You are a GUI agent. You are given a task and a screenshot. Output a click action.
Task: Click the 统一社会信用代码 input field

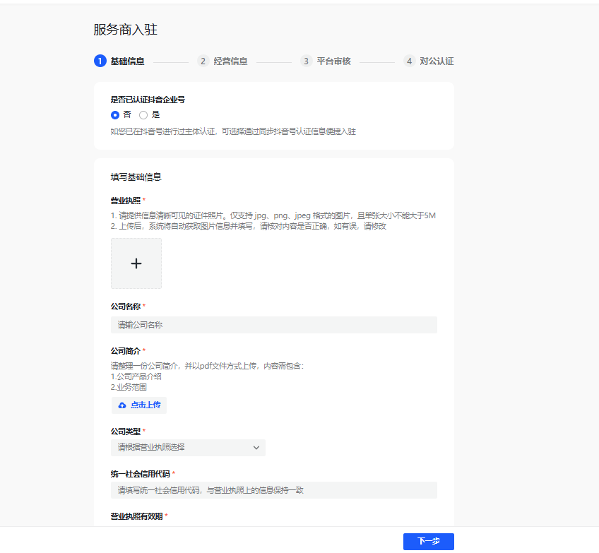click(x=274, y=490)
